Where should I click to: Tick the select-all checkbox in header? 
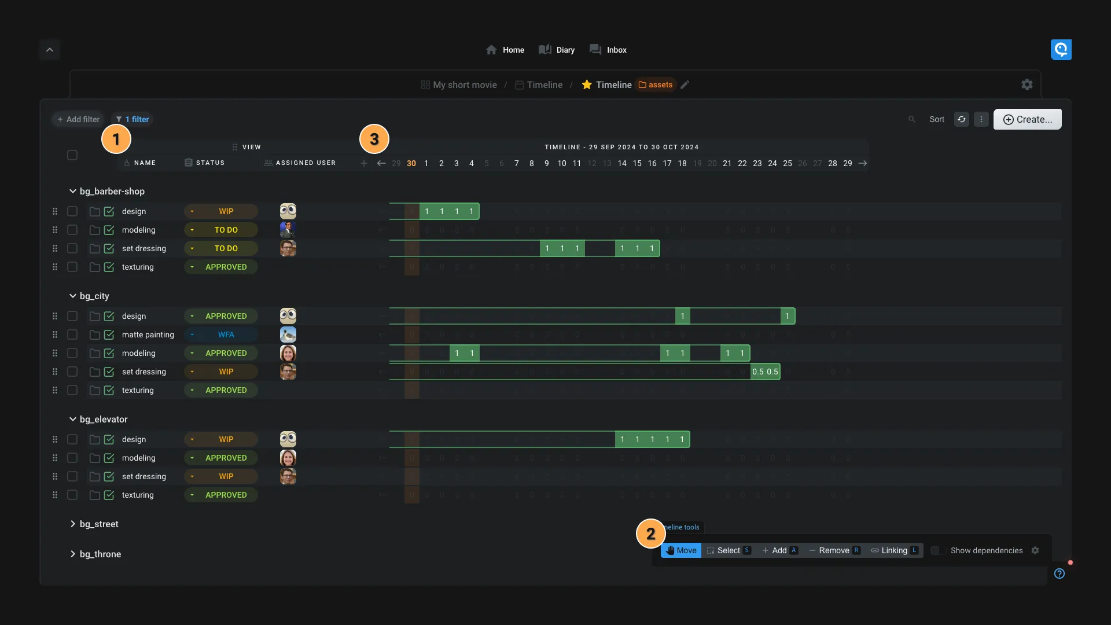[x=72, y=155]
